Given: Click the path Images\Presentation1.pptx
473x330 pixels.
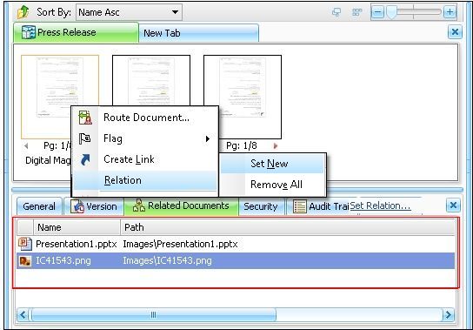Looking at the screenshot, I should point(180,244).
